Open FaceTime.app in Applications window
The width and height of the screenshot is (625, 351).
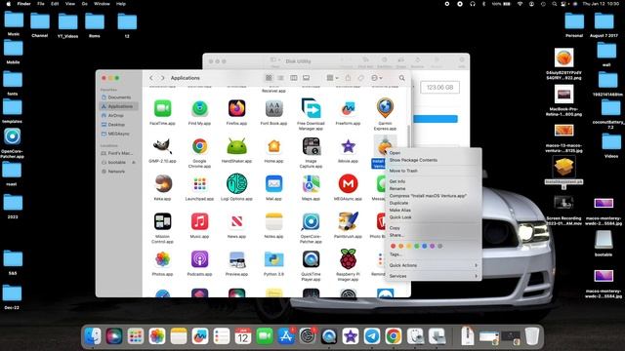tap(162, 108)
